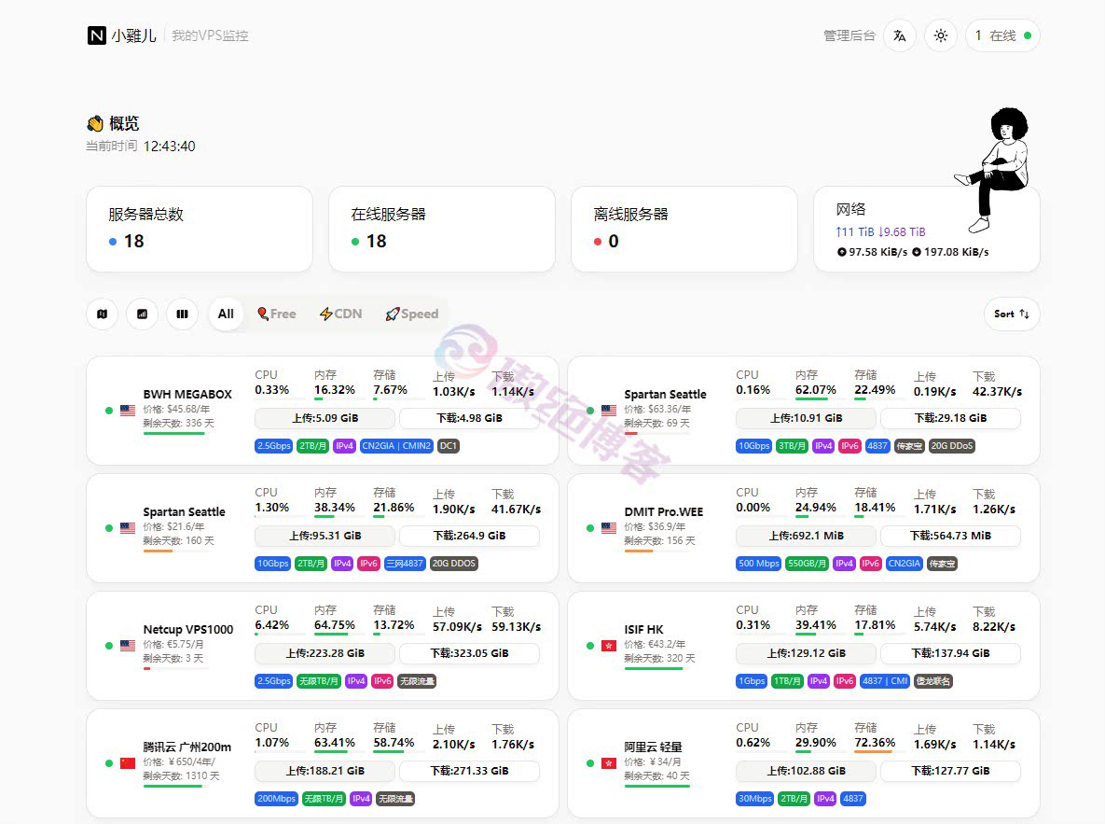Click the US flag beside BWH MEGABOX
Screen dimensions: 1105x824
click(127, 409)
